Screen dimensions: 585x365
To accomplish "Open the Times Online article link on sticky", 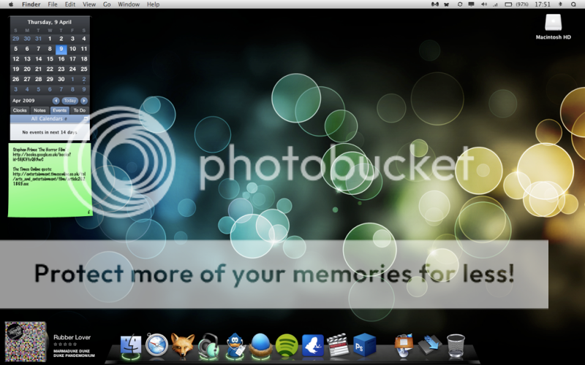I will [49, 179].
